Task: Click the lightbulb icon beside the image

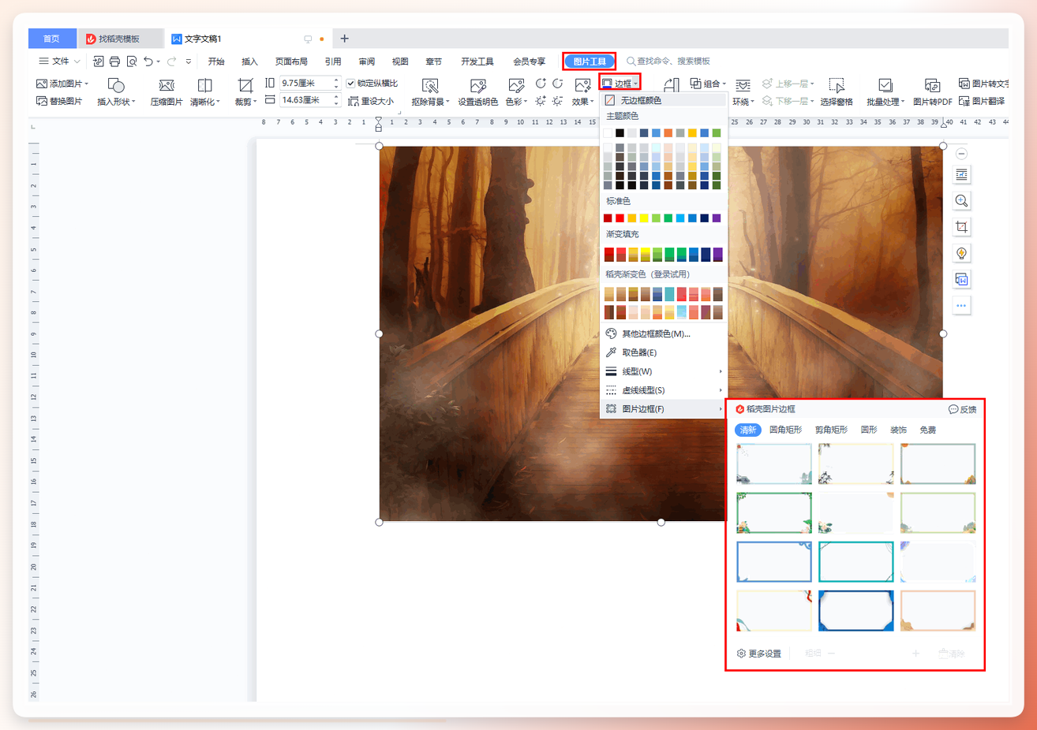Action: (x=961, y=253)
